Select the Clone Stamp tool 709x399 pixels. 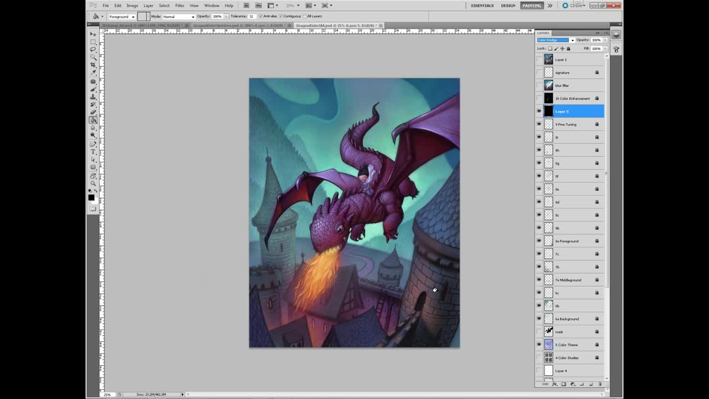(x=93, y=96)
